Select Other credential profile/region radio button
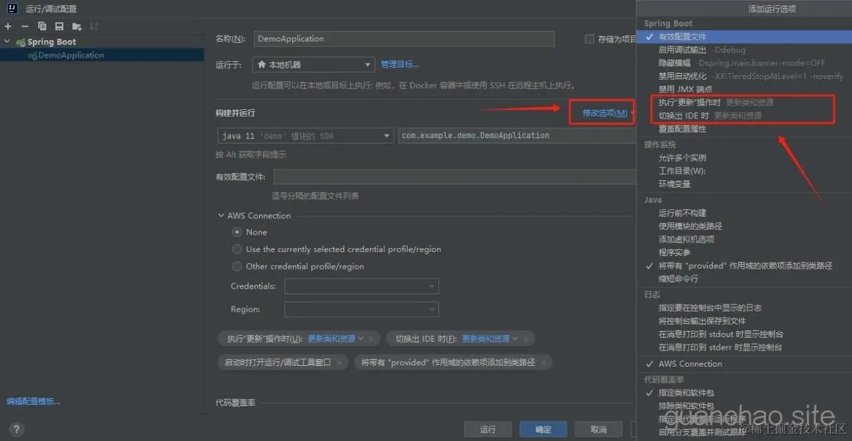 coord(236,266)
